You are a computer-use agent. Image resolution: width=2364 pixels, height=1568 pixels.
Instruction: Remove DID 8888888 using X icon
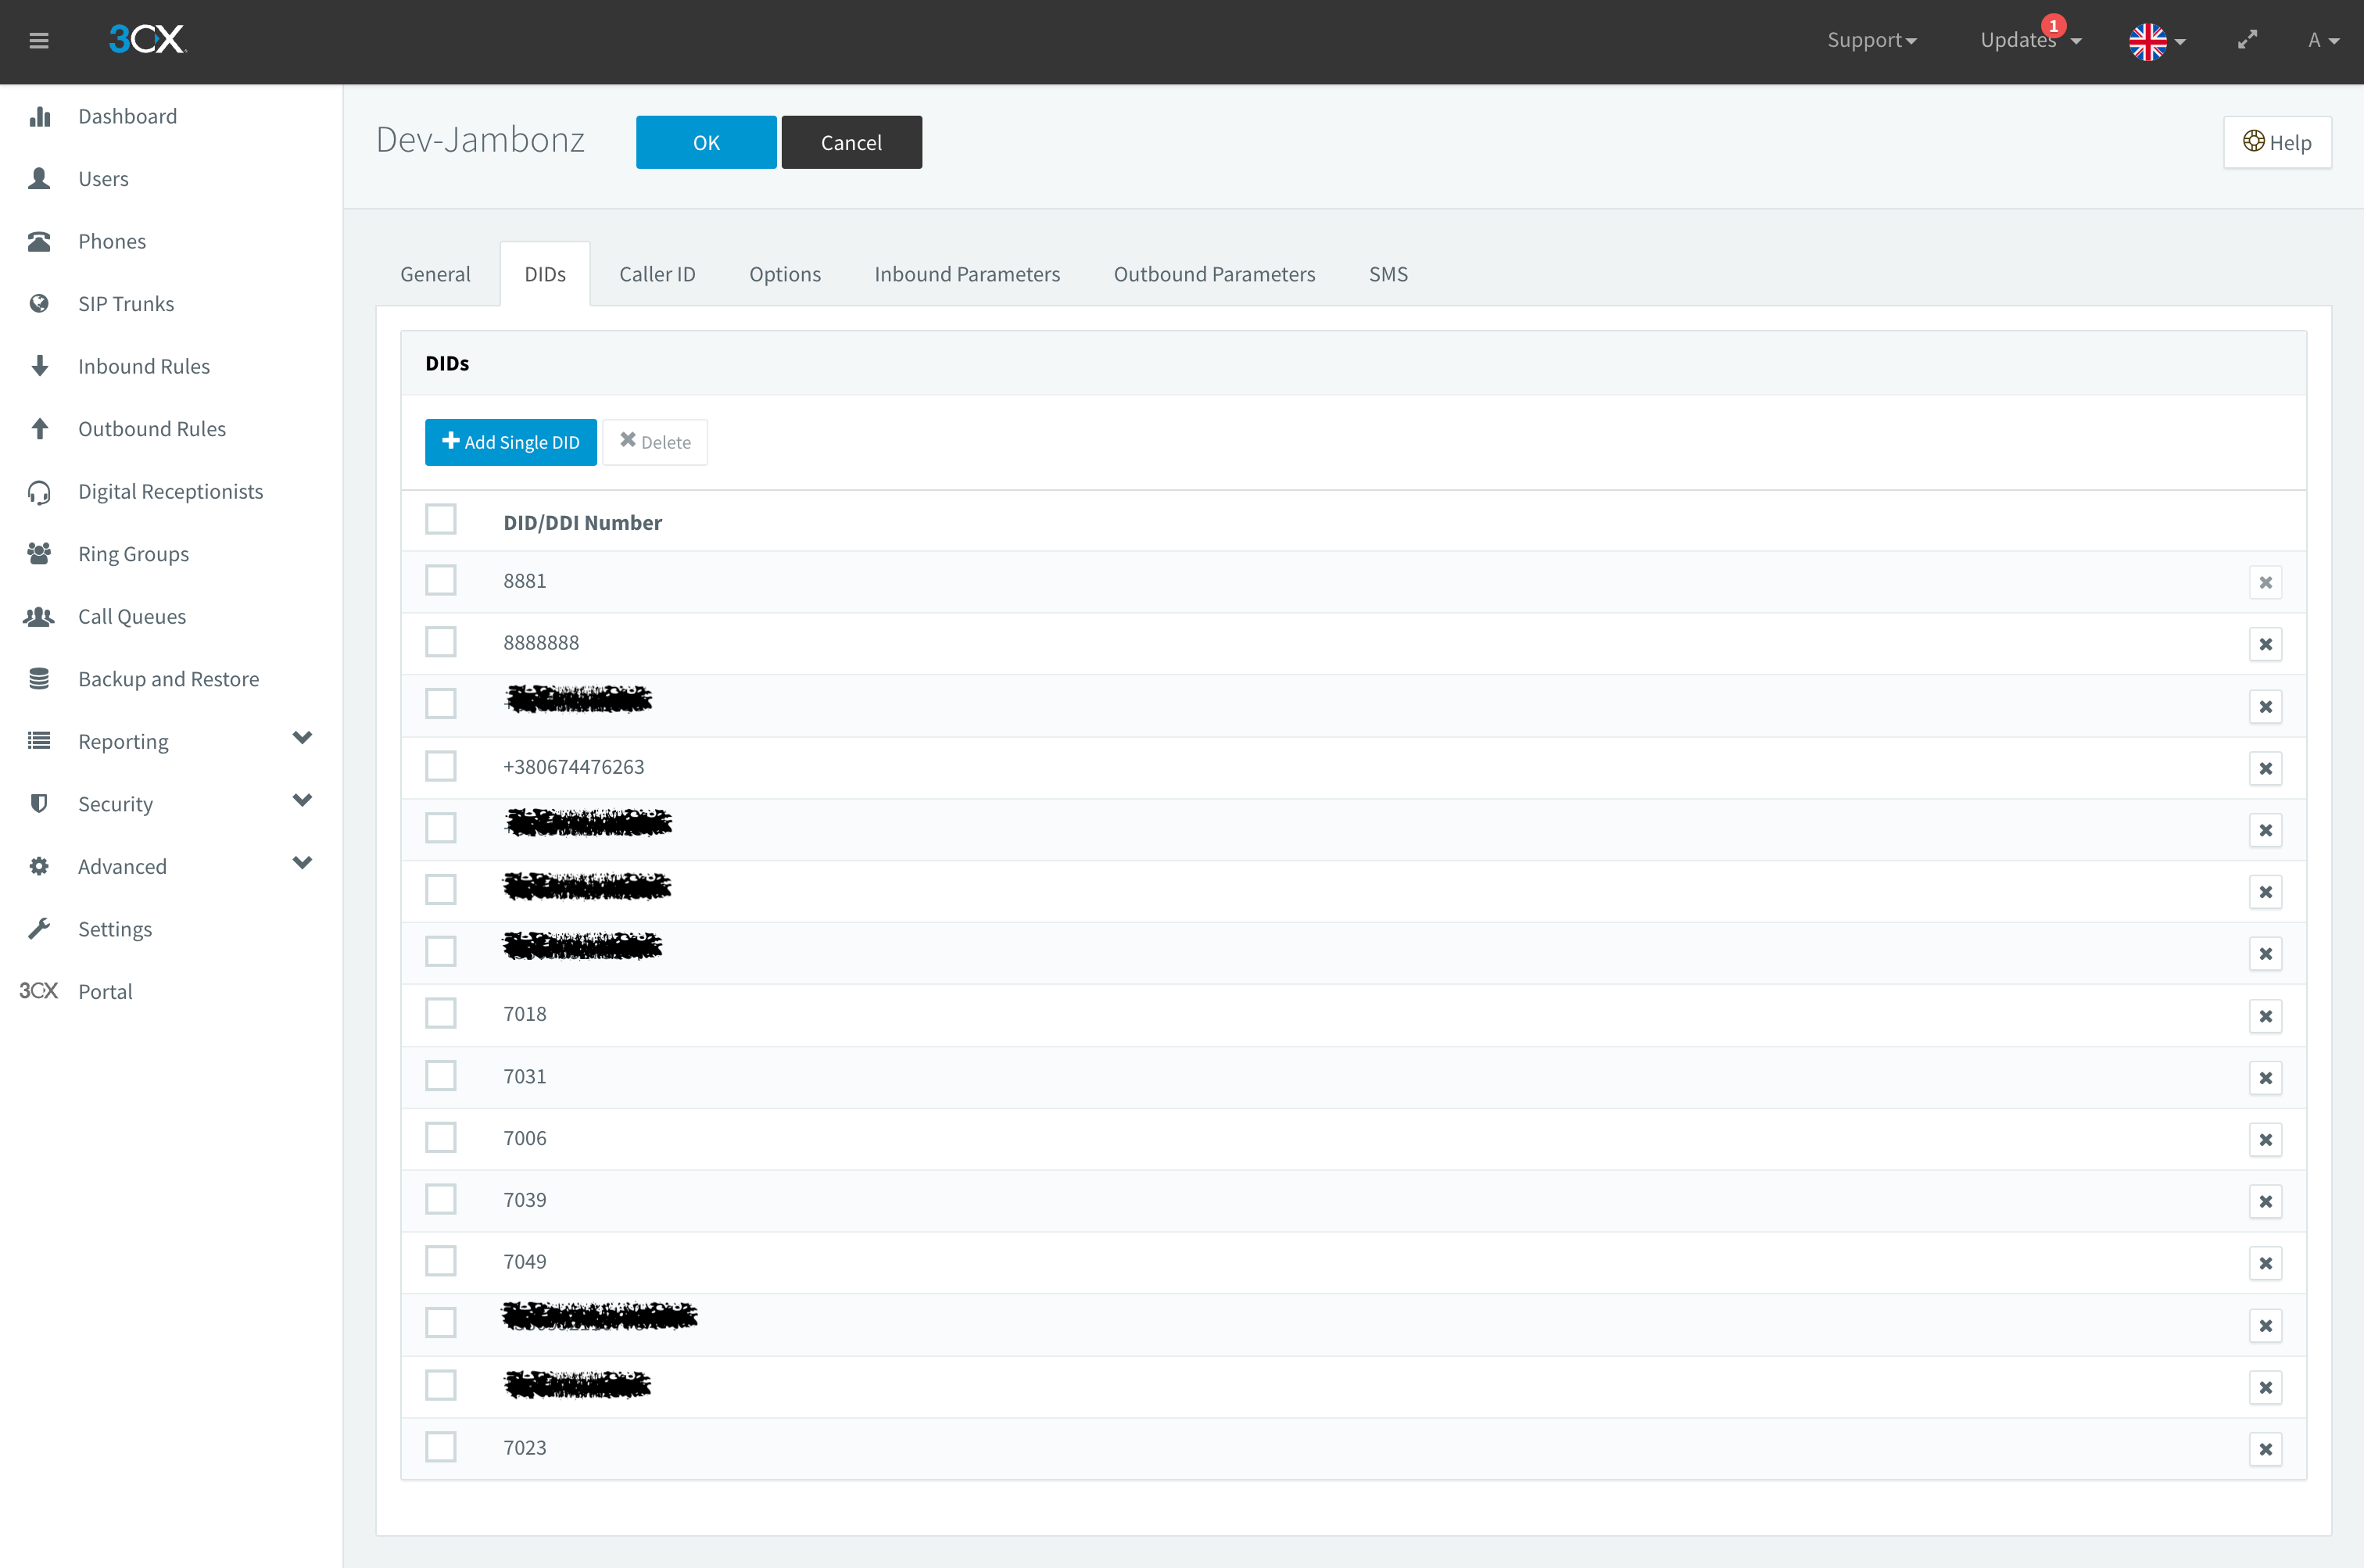(2265, 645)
